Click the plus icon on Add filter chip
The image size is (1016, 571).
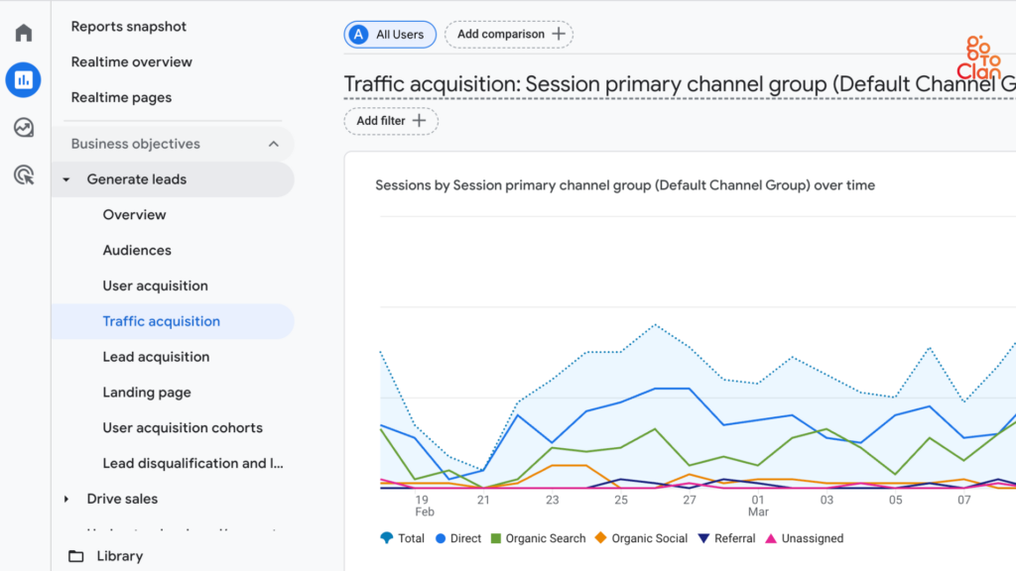[x=417, y=121]
